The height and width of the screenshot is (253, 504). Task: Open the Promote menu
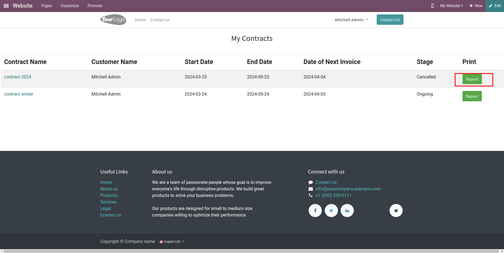pyautogui.click(x=95, y=6)
